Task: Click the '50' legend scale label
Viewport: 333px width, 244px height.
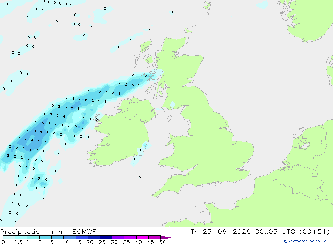Action: pos(163,242)
